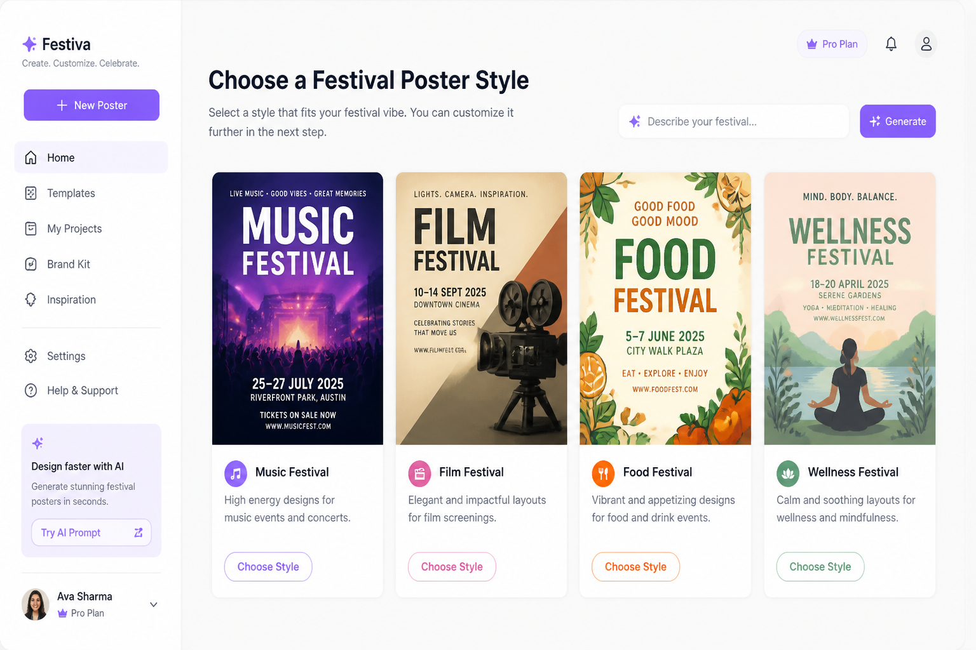Launch the Try AI Prompt link

click(x=91, y=533)
